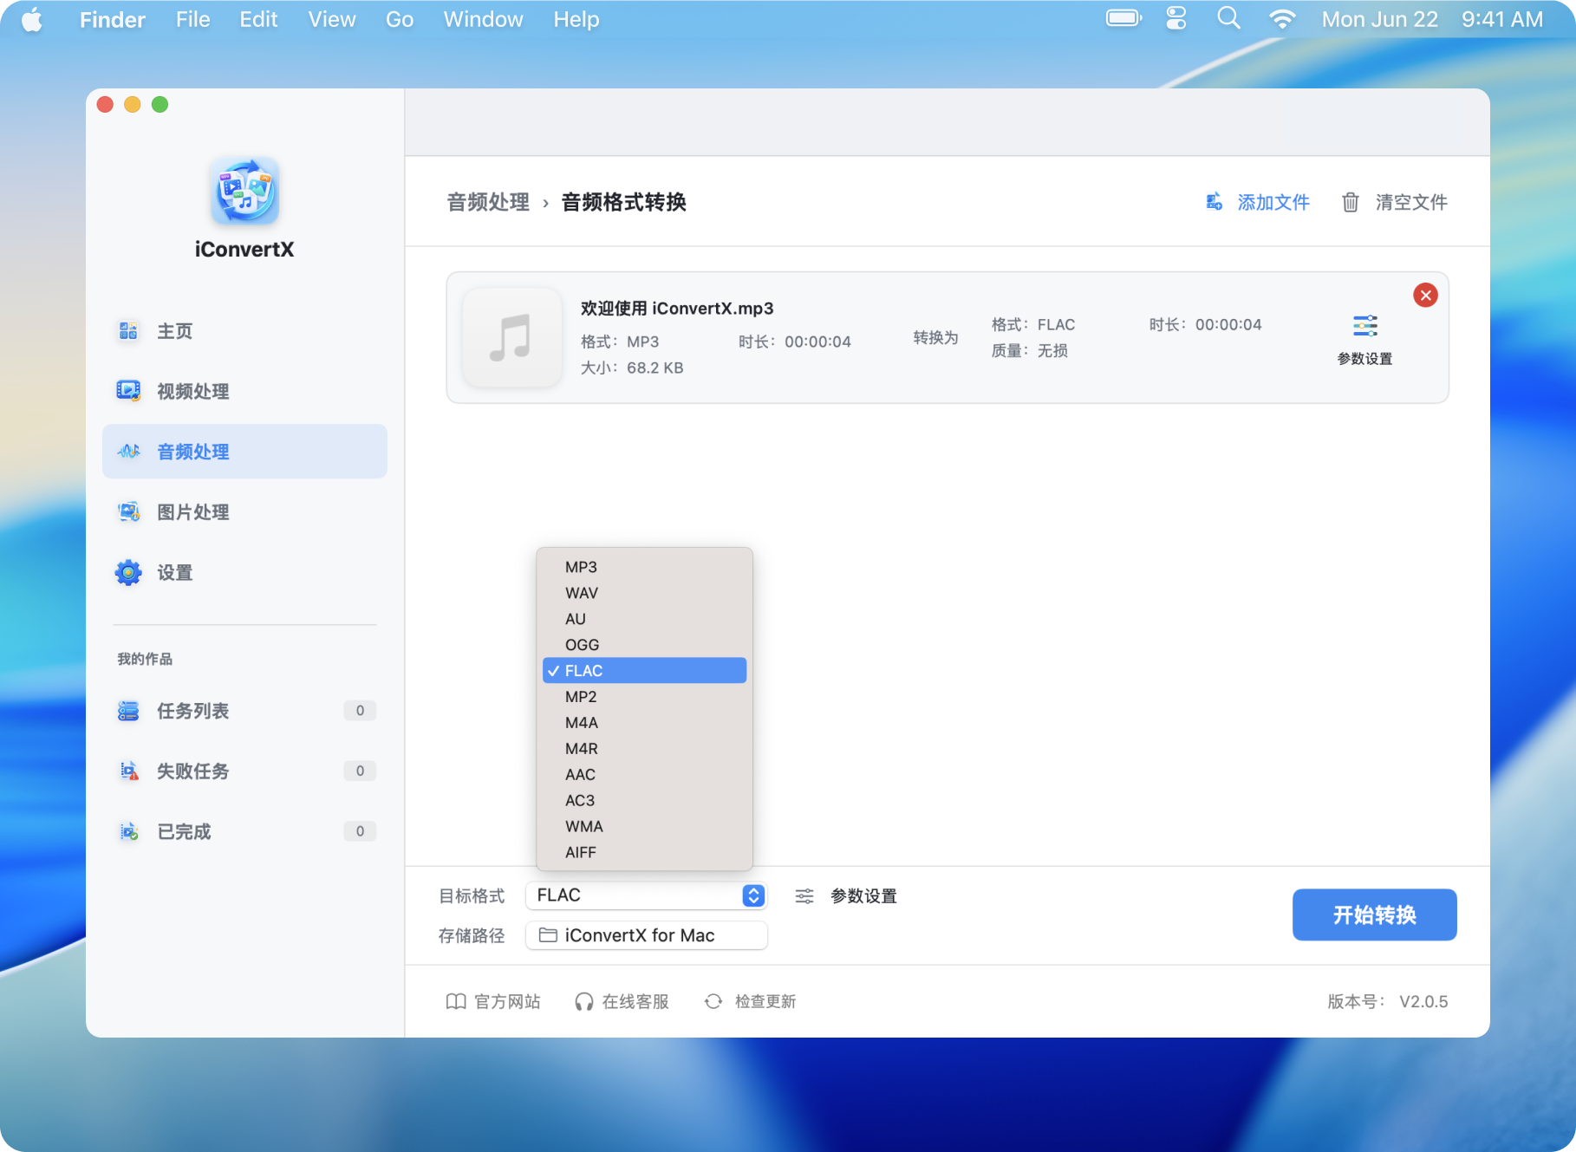Screen dimensions: 1576x1152
Task: Choose WAV from format list
Action: pos(644,593)
